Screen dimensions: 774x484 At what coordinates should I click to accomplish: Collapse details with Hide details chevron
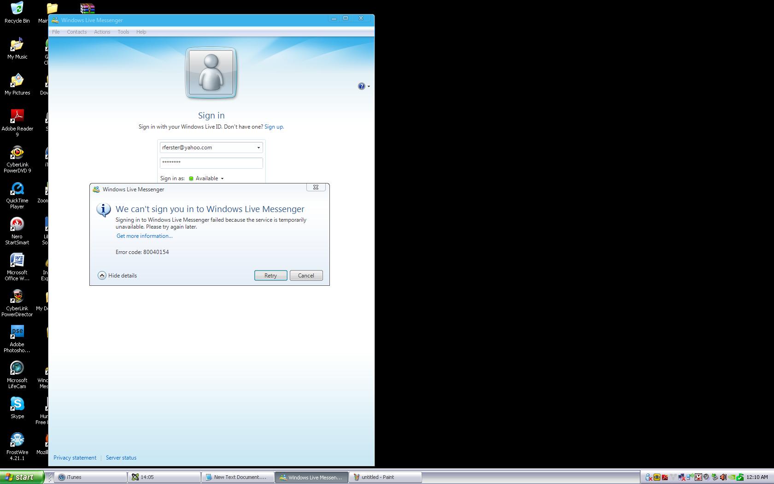click(x=102, y=275)
